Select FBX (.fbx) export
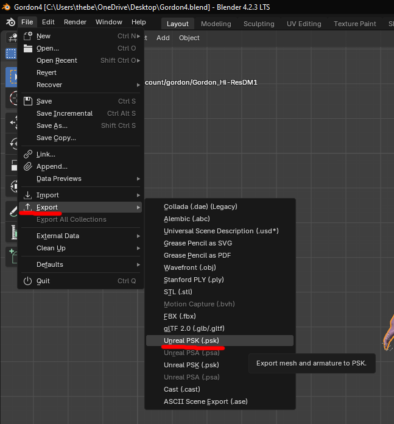This screenshot has width=394, height=424. click(220, 316)
